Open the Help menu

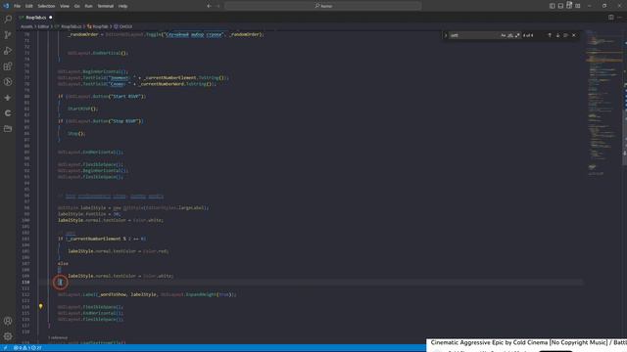[122, 6]
